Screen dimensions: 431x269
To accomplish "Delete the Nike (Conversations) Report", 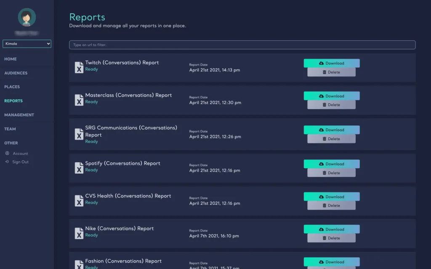I will pos(331,238).
